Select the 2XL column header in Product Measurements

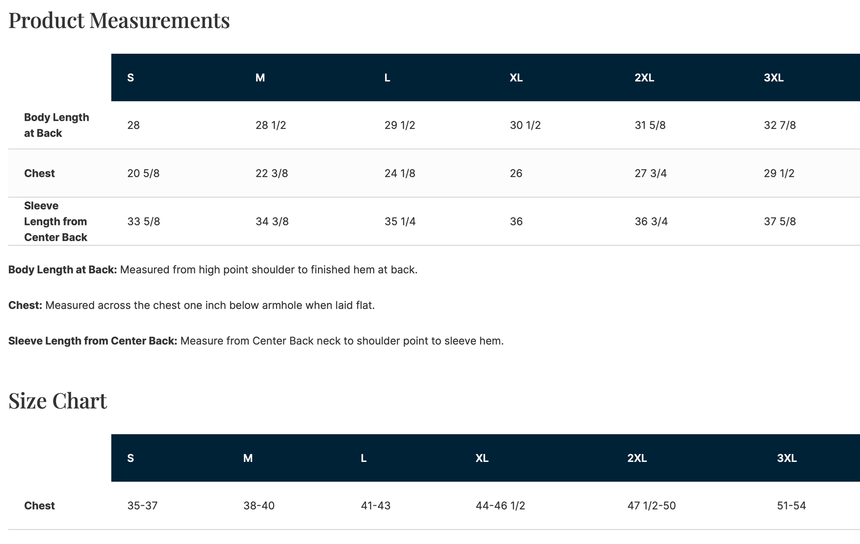point(644,78)
